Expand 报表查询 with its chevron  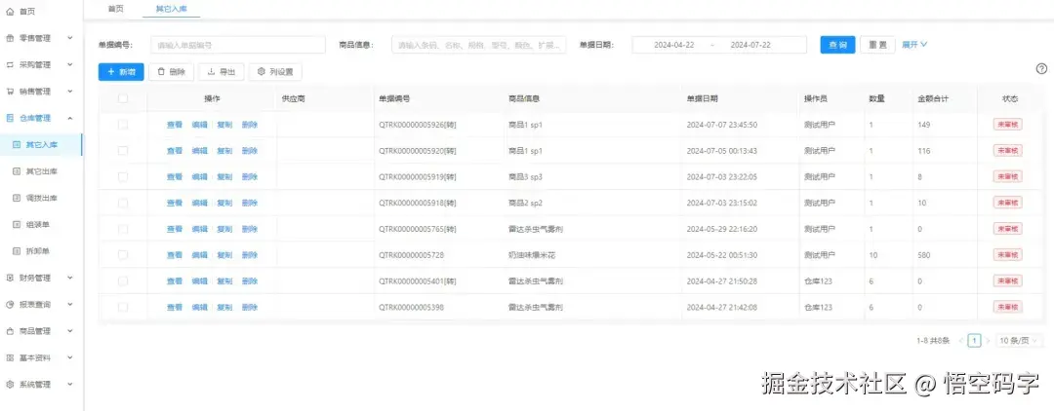pyautogui.click(x=70, y=305)
